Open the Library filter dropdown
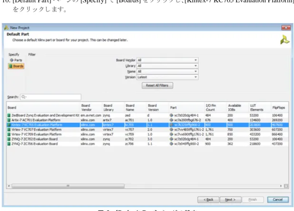This screenshot has width=294, height=211. click(167, 66)
